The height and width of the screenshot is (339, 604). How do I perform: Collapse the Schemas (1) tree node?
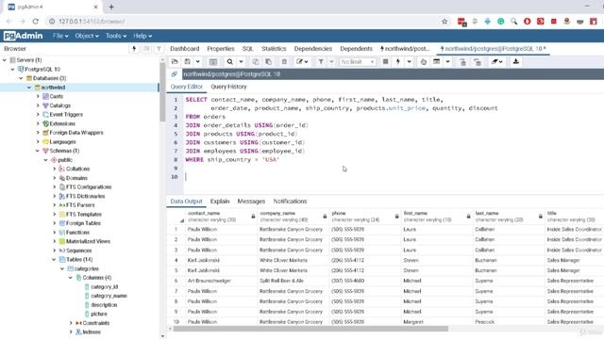[38, 151]
